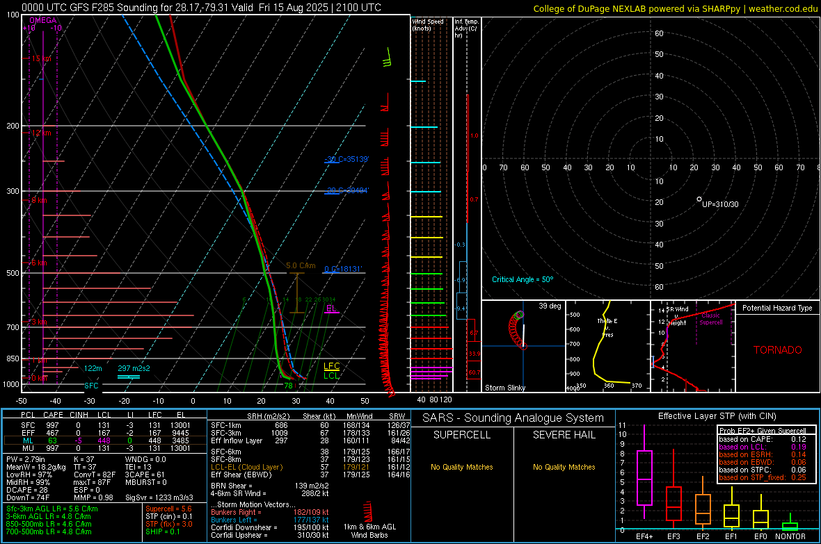Image resolution: width=821 pixels, height=544 pixels.
Task: Click the green 78 surface dewpoint value
Action: click(x=288, y=386)
